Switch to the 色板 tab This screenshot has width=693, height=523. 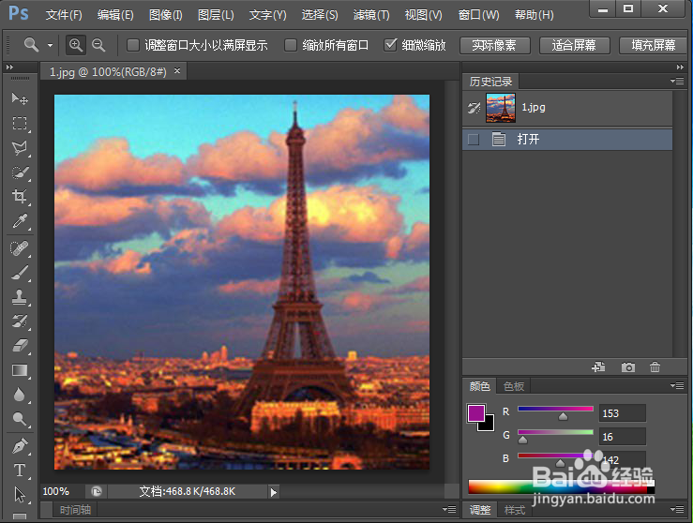point(514,386)
